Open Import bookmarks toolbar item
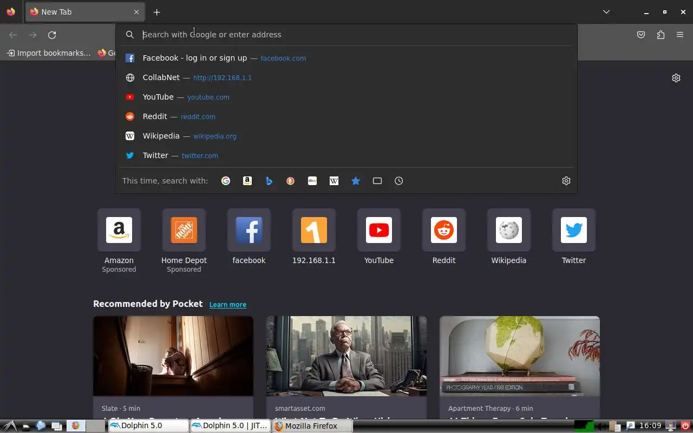 click(x=49, y=53)
